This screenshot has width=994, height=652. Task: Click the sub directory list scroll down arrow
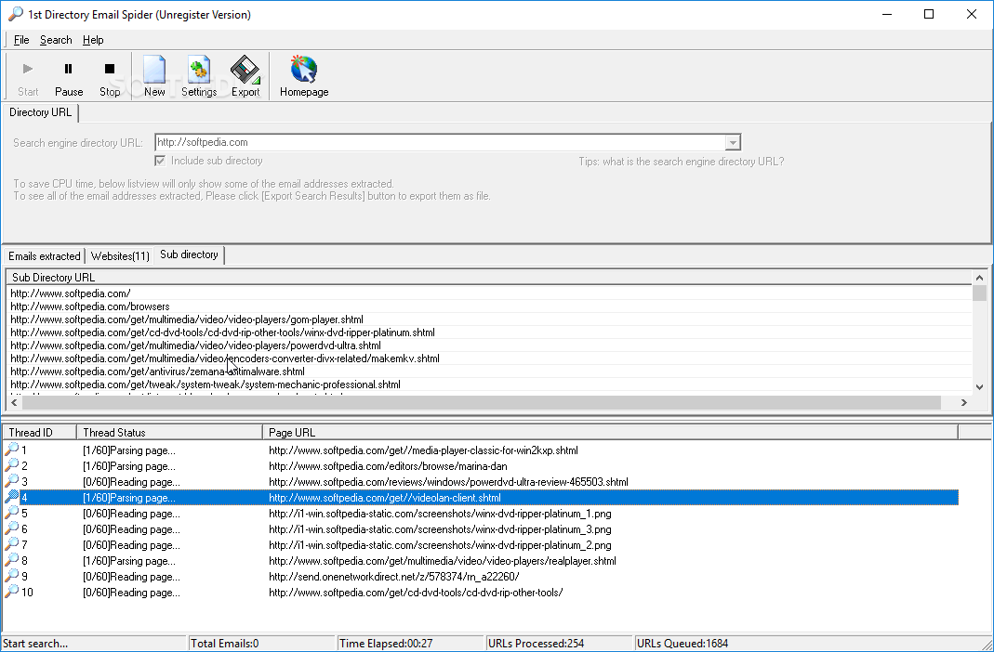tap(979, 386)
